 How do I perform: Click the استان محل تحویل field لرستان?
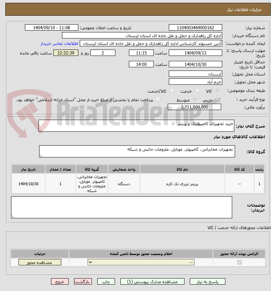195,74
